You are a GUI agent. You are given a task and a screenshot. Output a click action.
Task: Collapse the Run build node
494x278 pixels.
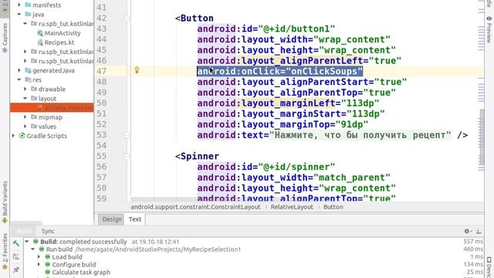(x=33, y=249)
